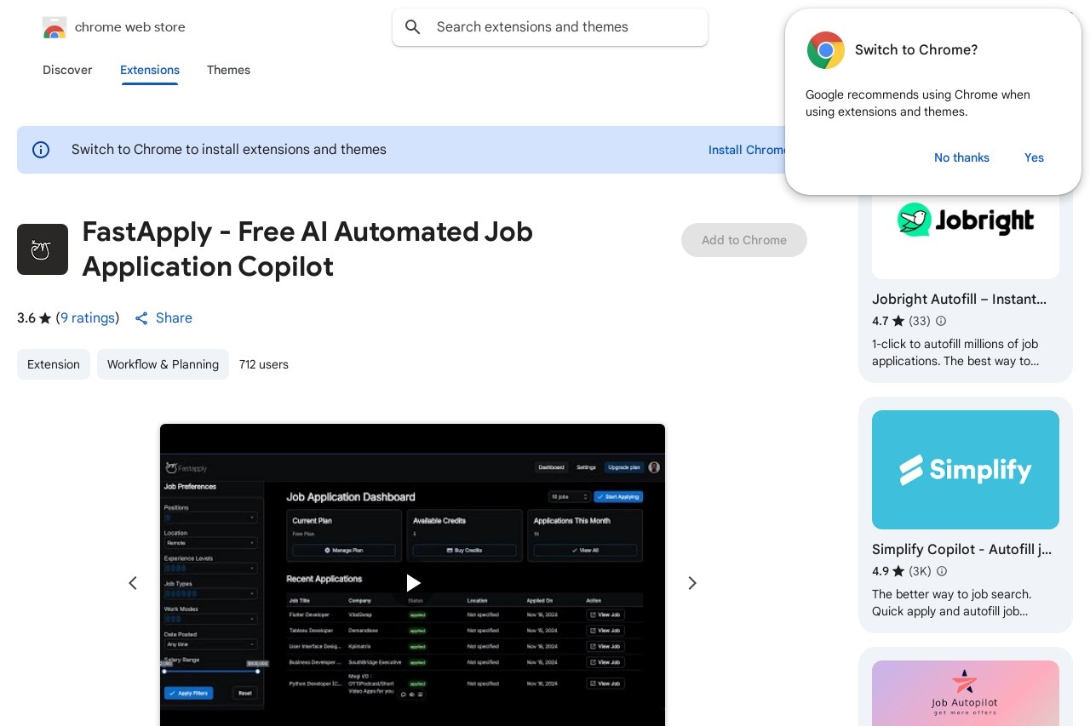Click the FastApply extension icon
The image size is (1090, 726).
43,249
